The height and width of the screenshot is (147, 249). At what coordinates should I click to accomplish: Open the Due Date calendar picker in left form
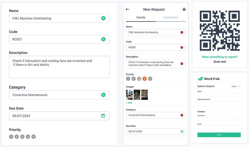(103, 116)
